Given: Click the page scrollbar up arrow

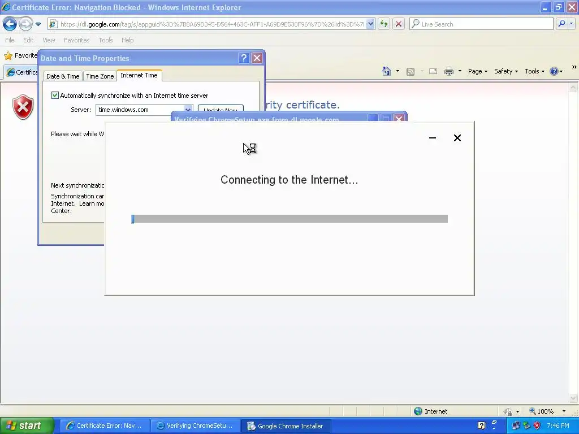Looking at the screenshot, I should [573, 88].
